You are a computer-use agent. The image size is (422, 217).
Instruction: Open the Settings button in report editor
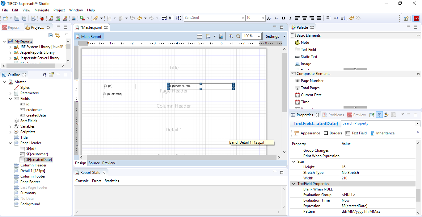272,36
